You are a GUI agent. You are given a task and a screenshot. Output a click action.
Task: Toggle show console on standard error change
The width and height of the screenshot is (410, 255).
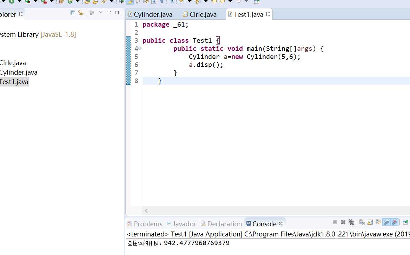point(395,222)
